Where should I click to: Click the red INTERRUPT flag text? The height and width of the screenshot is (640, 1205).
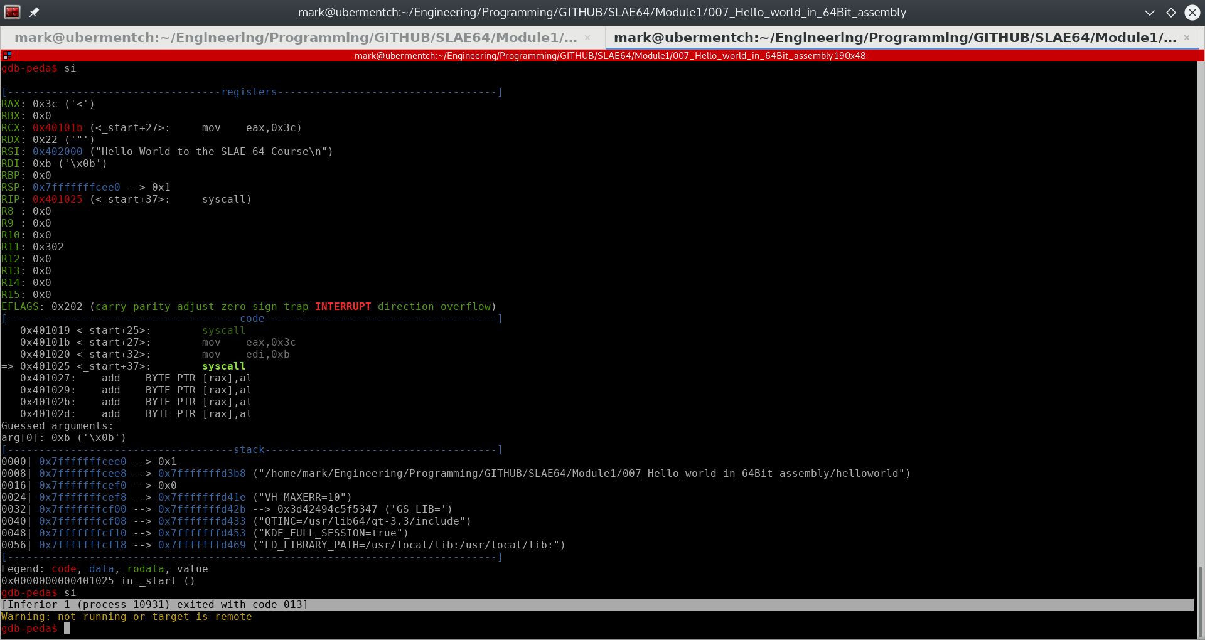(x=343, y=307)
